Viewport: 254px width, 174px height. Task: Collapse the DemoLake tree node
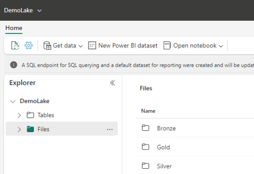point(13,102)
